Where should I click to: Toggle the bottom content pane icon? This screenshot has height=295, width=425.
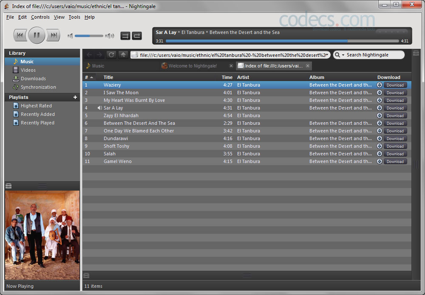[x=86, y=275]
